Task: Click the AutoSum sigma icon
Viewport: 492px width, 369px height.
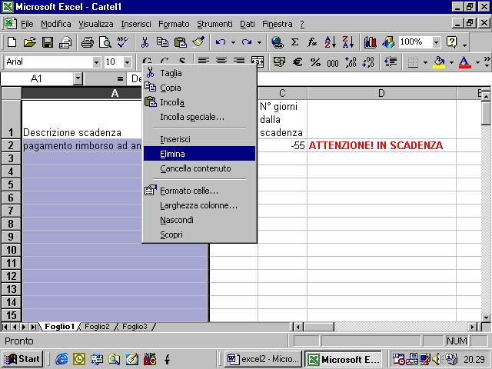Action: click(294, 42)
